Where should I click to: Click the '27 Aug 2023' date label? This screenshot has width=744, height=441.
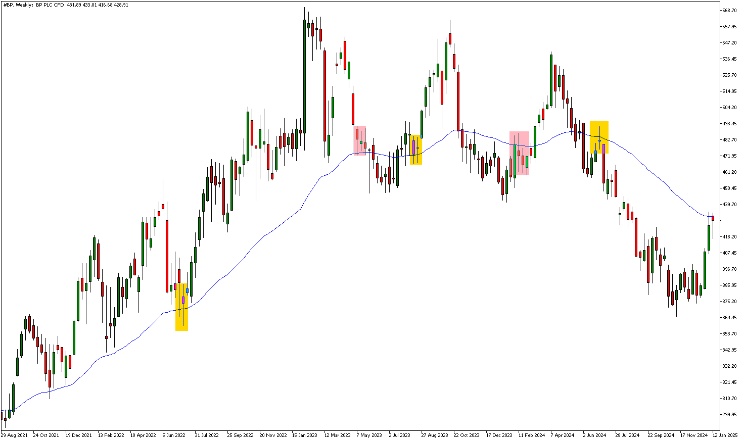tap(435, 435)
